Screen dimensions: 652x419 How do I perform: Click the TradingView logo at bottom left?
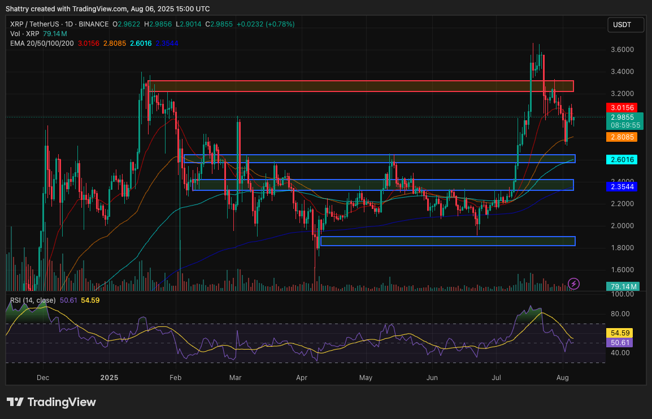click(51, 402)
